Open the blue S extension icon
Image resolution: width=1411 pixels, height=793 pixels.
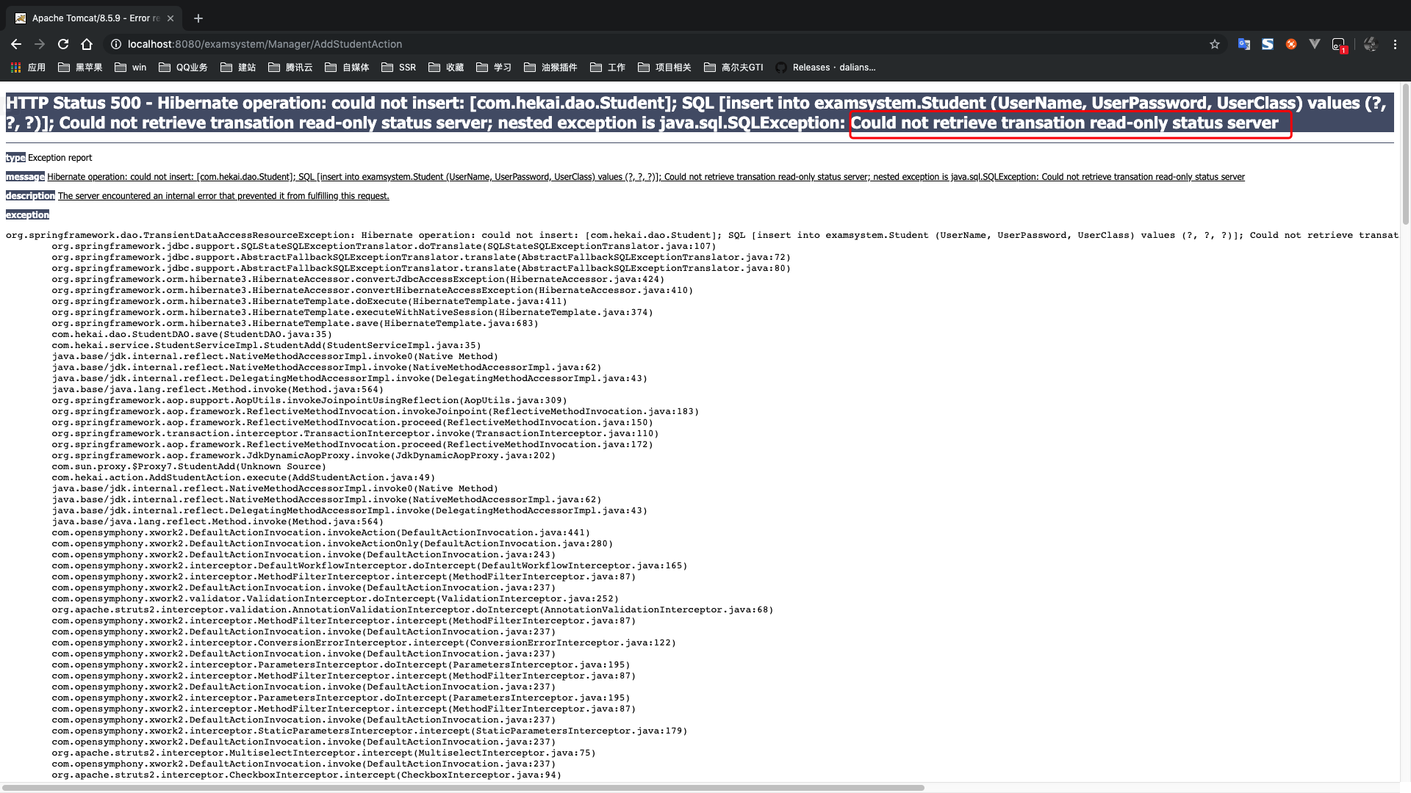pyautogui.click(x=1268, y=44)
